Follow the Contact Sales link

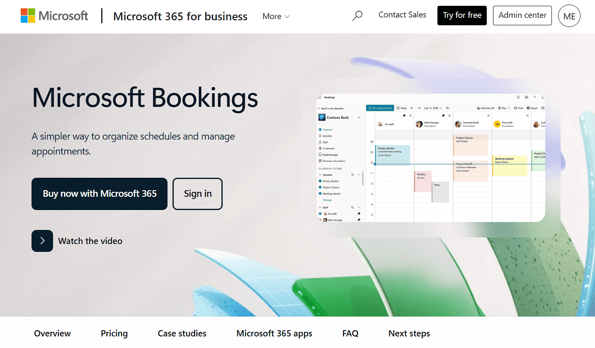point(402,15)
